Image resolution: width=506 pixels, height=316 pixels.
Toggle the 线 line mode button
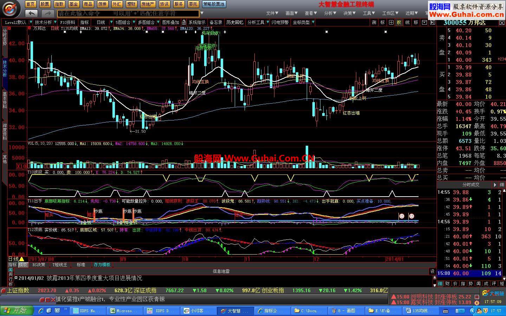408,22
